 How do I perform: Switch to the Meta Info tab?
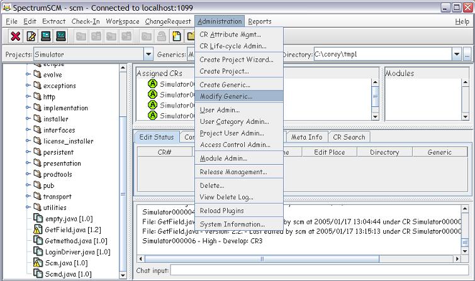click(x=306, y=137)
